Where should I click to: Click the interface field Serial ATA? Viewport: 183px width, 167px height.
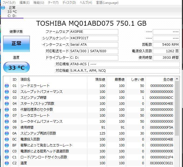tap(94, 45)
